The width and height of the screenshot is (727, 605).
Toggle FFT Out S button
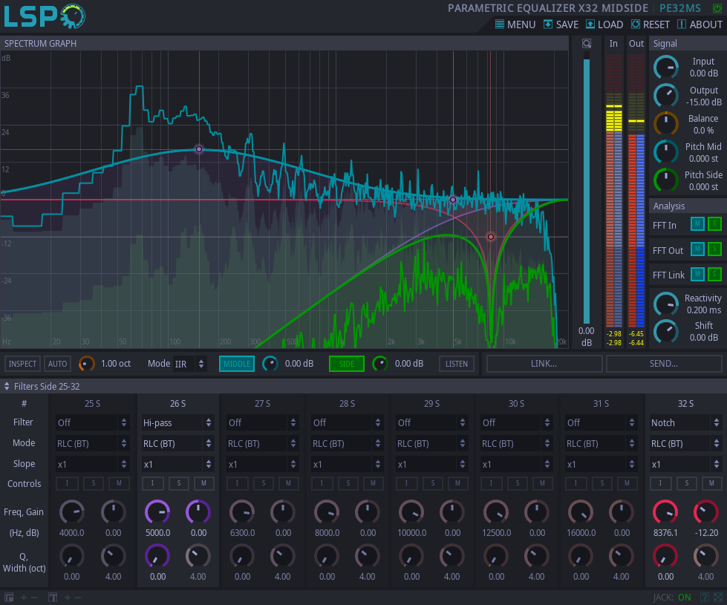click(x=714, y=249)
